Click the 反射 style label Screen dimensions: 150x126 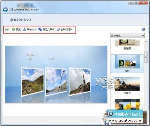pos(127,71)
